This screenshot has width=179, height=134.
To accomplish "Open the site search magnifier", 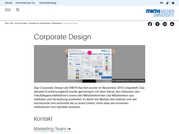I will click(x=18, y=10).
